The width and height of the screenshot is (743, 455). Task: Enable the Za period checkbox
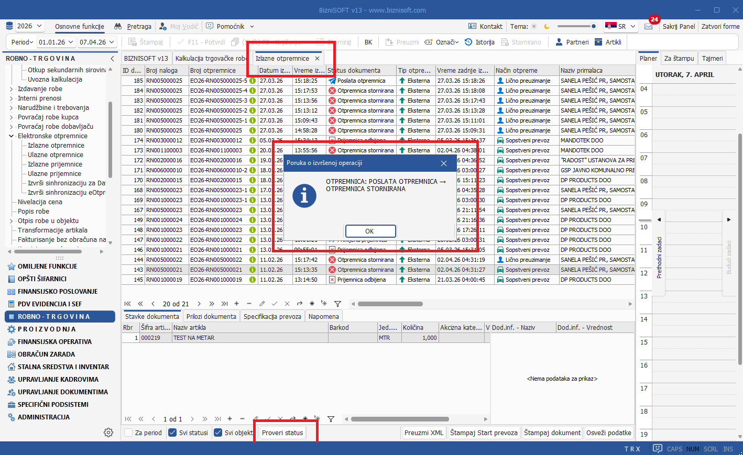tap(128, 433)
